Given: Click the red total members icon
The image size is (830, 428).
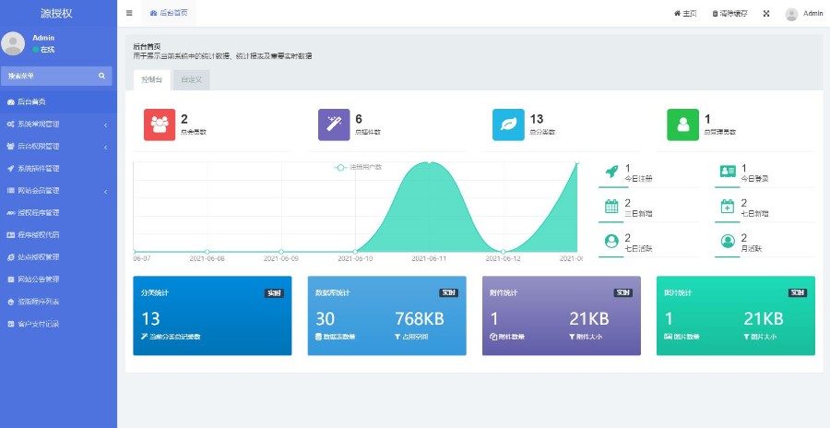Looking at the screenshot, I should [160, 125].
